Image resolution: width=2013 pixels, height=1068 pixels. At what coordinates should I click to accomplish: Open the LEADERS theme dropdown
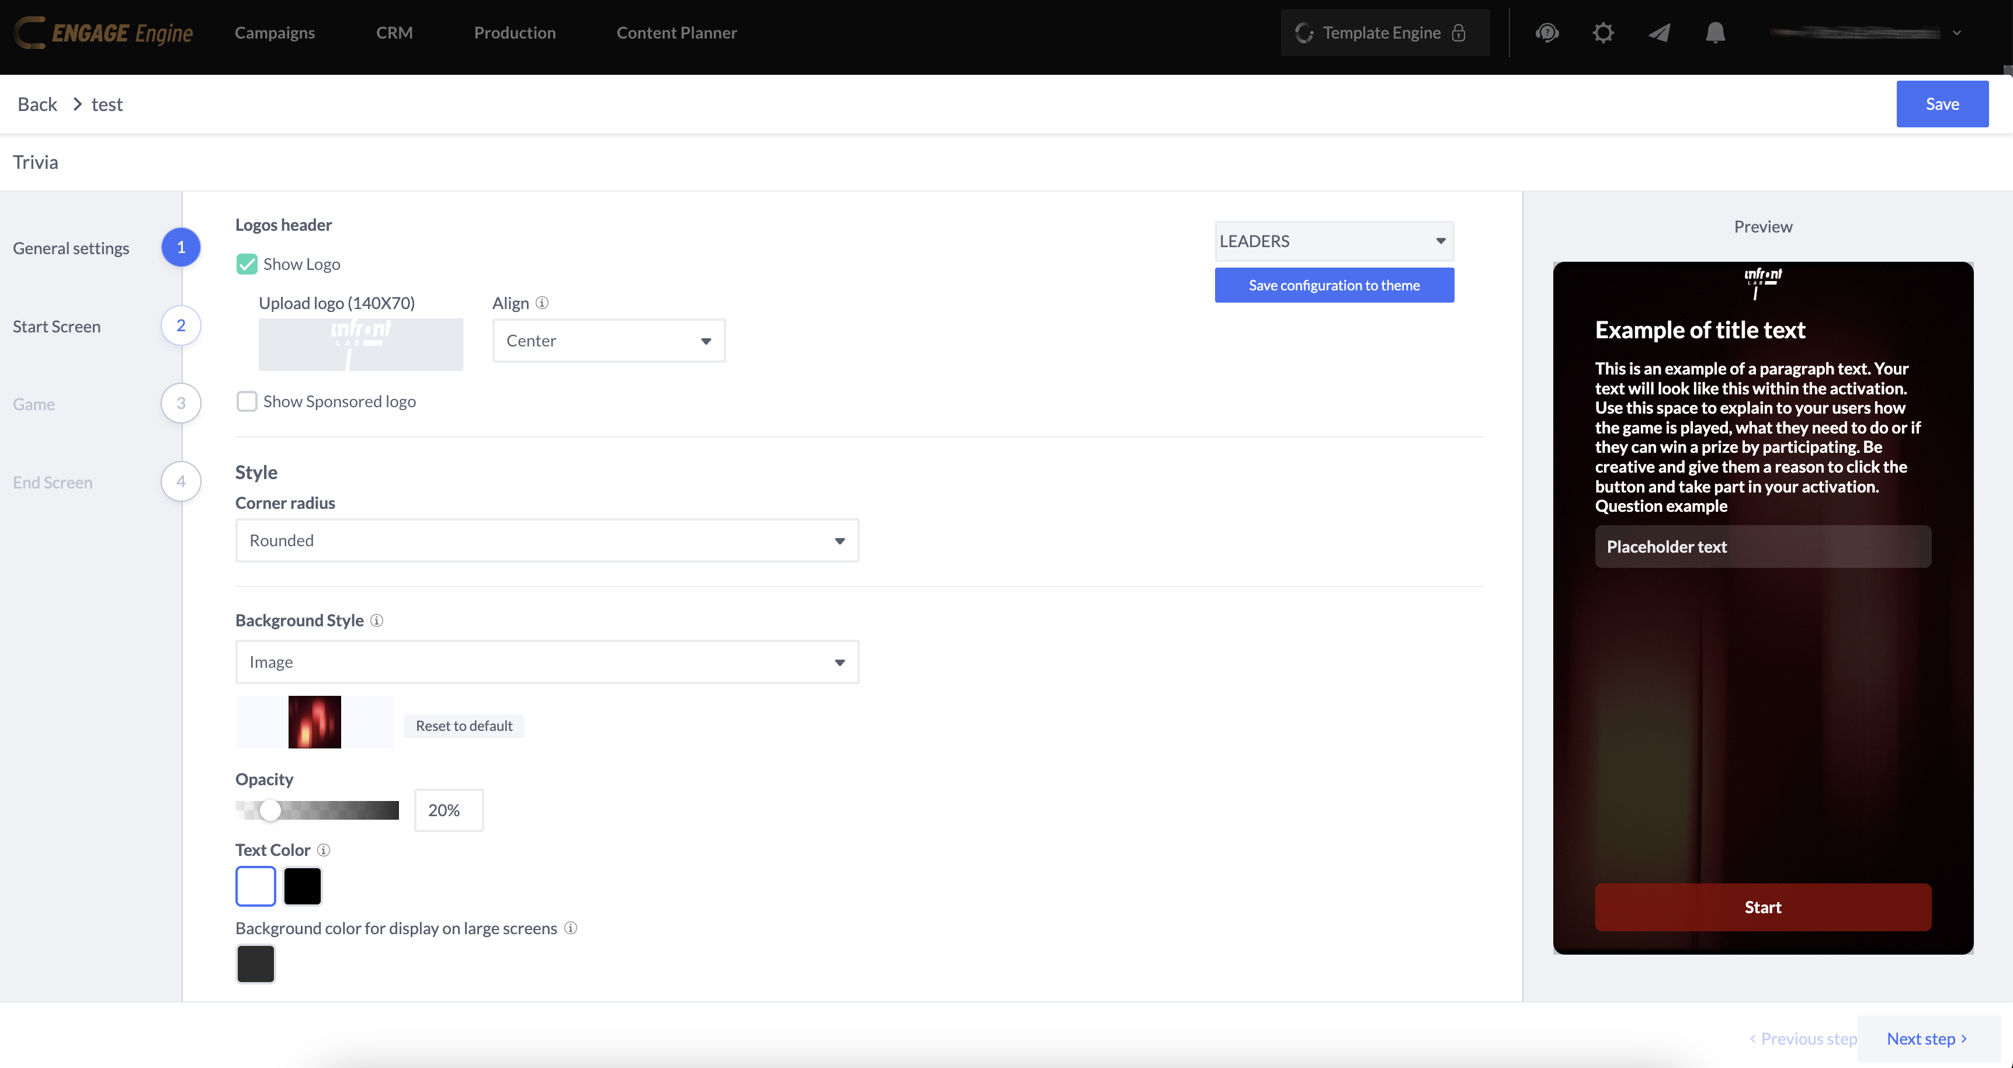pos(1333,241)
